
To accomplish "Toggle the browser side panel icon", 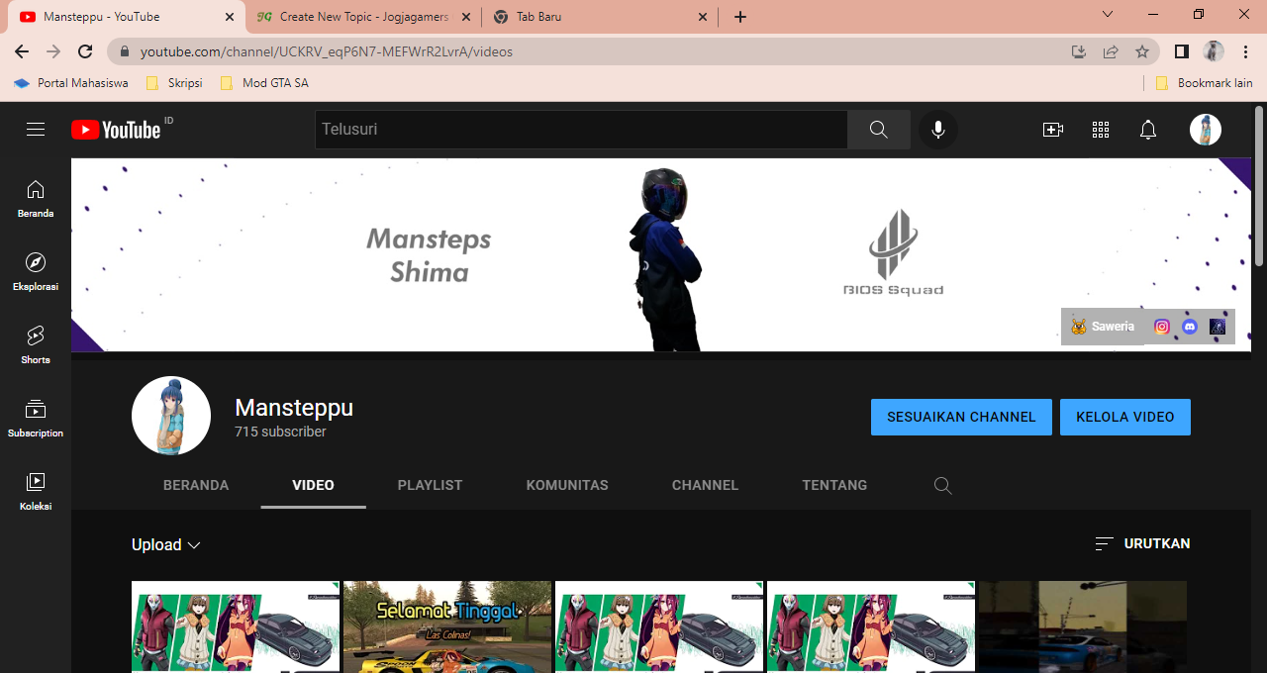I will coord(1182,51).
